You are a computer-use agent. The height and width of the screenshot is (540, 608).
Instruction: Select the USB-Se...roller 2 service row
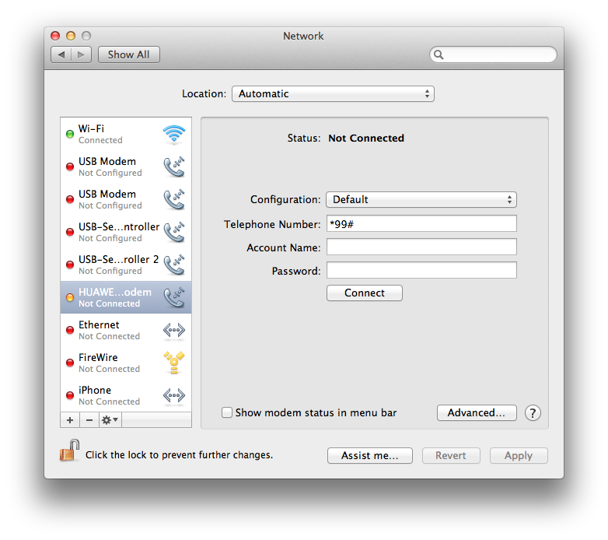tap(126, 265)
